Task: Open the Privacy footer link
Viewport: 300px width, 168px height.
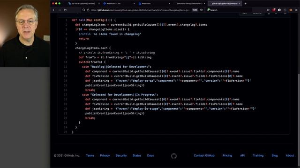Action: (105, 155)
